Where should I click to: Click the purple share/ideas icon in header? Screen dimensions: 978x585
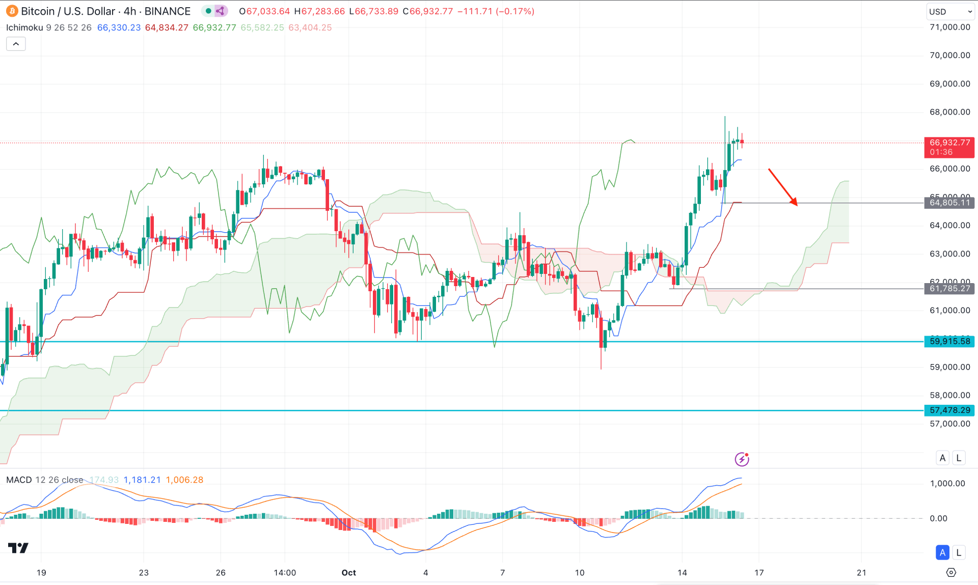[x=221, y=11]
